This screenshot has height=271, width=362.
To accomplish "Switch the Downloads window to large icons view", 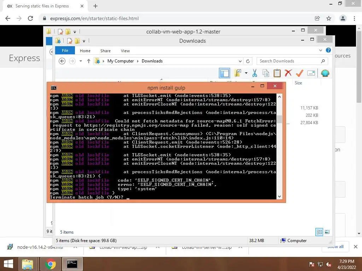I will [x=327, y=232].
